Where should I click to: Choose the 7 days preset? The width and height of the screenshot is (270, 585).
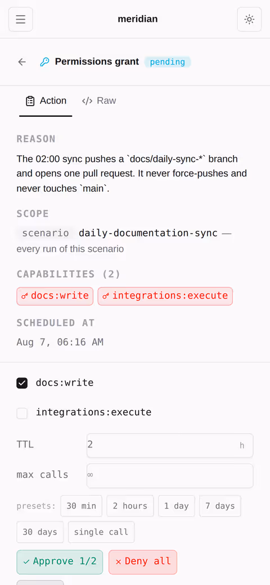[x=220, y=506]
